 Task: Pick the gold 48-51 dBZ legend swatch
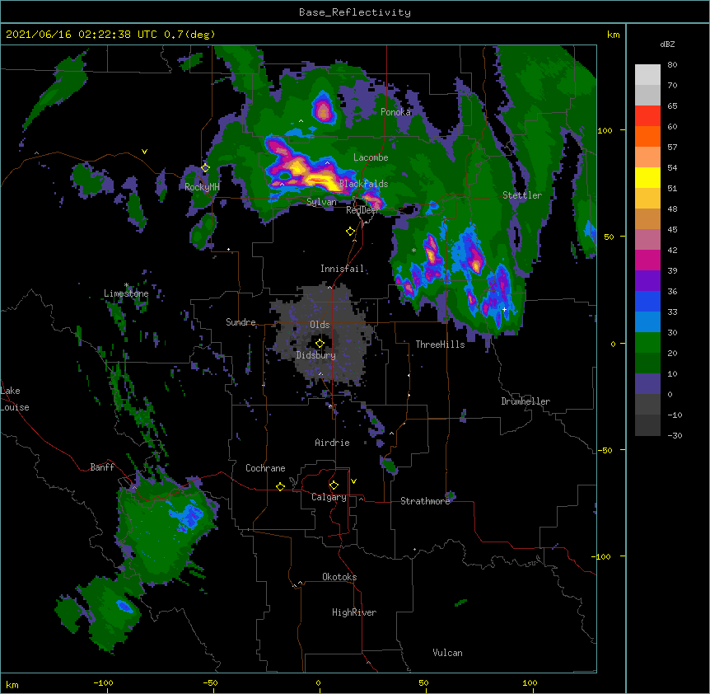647,199
